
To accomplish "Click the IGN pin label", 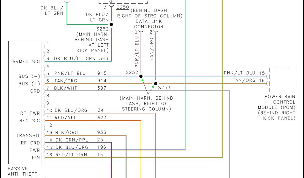I will click(x=36, y=158).
